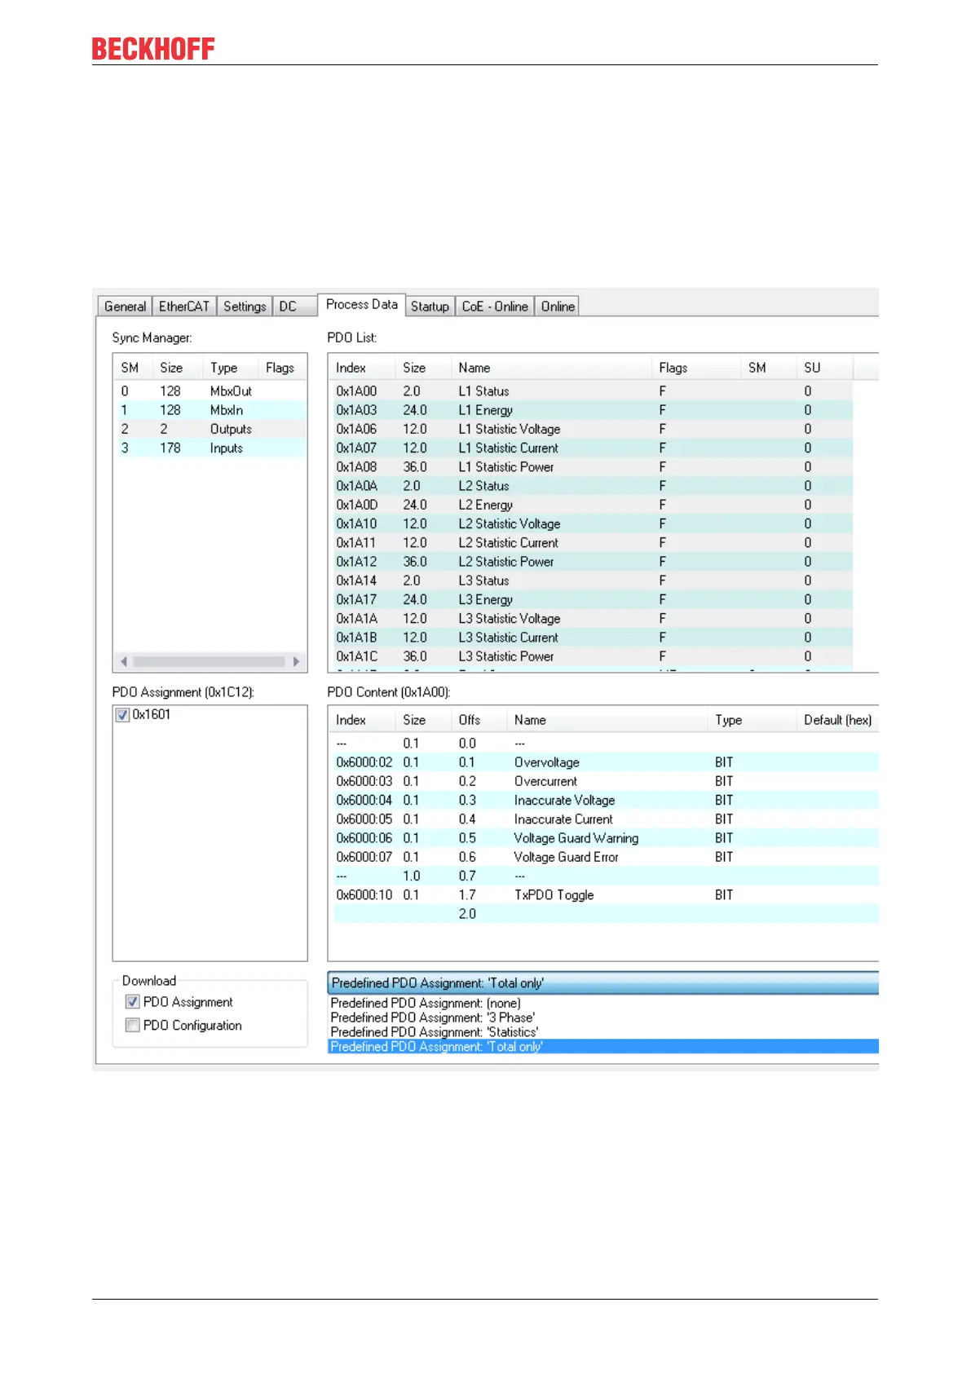Select PDO row L1 Statistic Voltage
Viewport: 971px width, 1373px height.
(591, 429)
